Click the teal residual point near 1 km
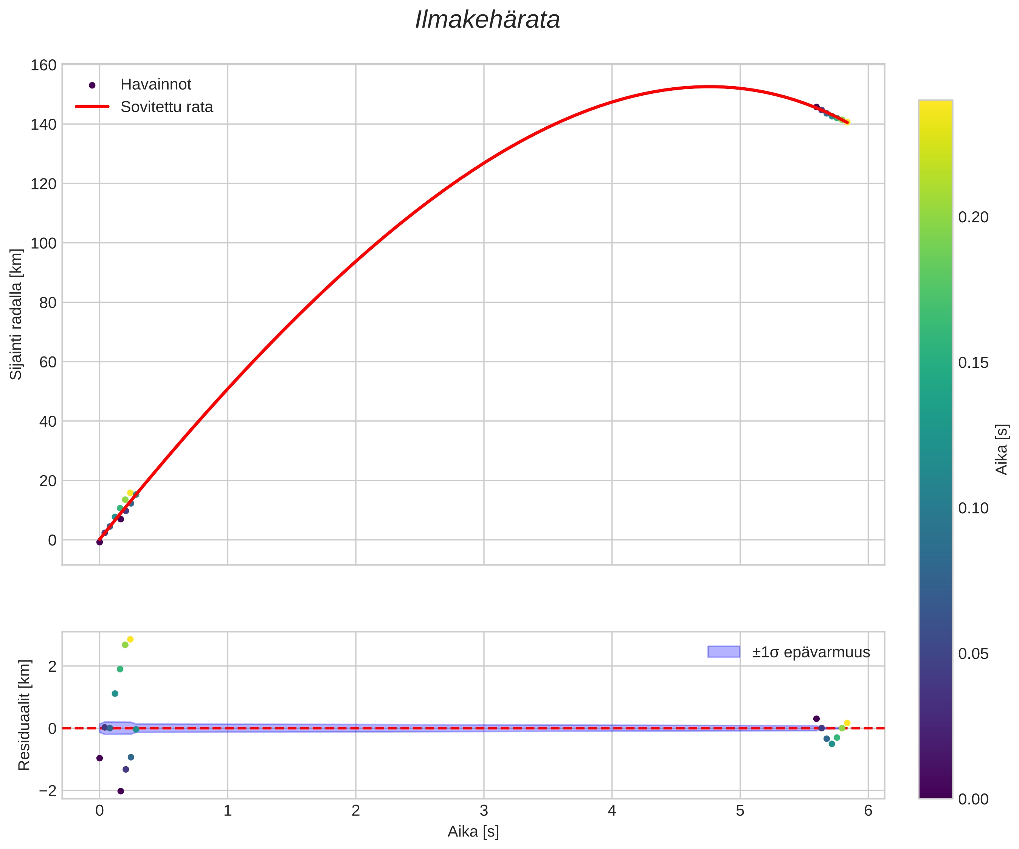The image size is (1019, 849). [115, 694]
